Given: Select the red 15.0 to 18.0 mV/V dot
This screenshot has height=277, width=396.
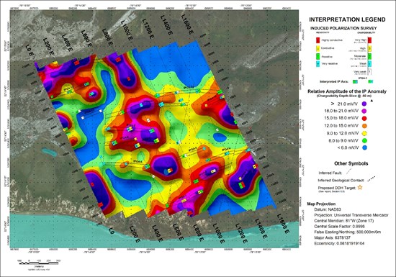Looking at the screenshot, I should coord(364,118).
